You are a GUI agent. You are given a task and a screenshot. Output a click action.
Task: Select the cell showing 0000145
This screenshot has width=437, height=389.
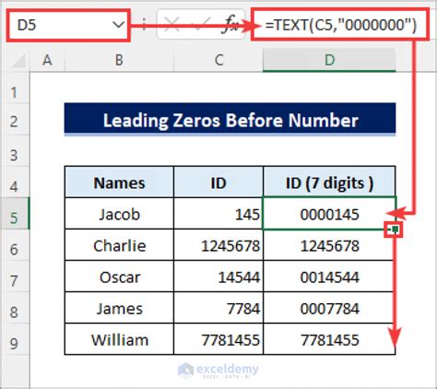pos(329,214)
